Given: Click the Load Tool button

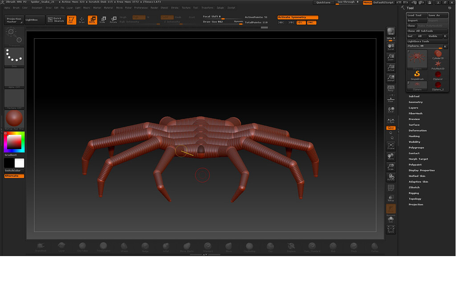Looking at the screenshot, I should coord(415,15).
